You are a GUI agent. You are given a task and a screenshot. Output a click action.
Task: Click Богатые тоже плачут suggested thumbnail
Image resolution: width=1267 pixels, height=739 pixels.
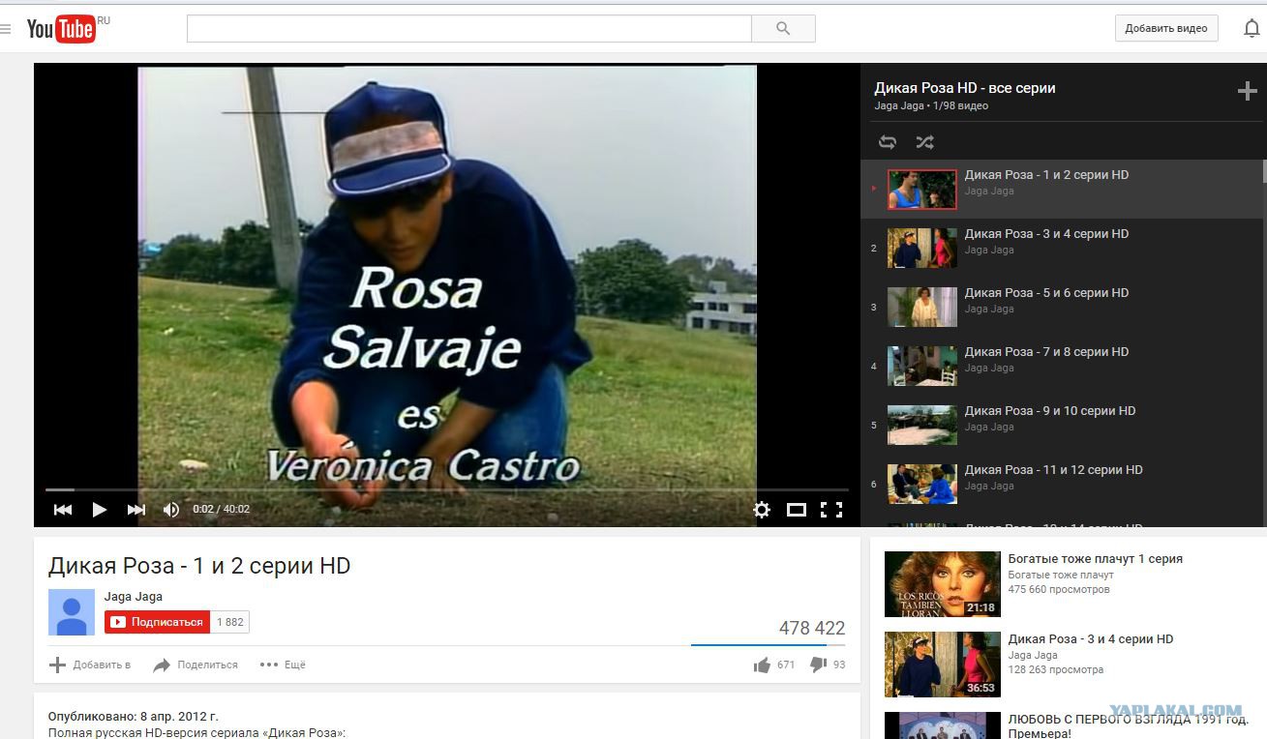[x=943, y=584]
